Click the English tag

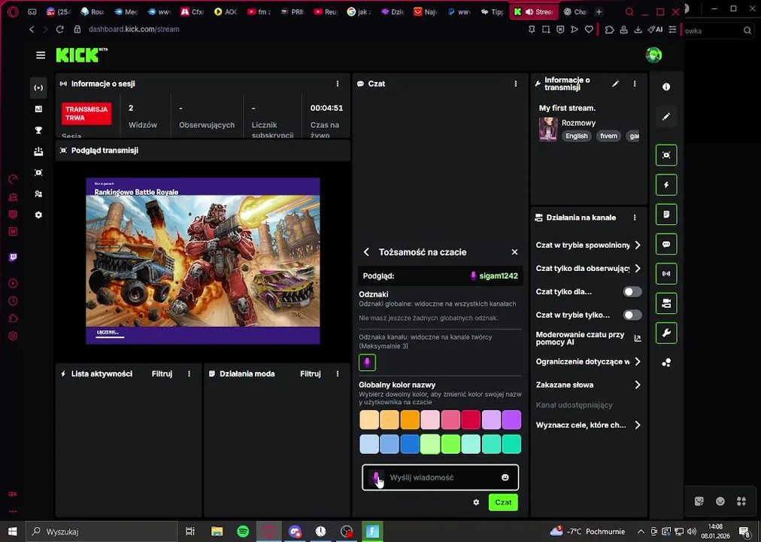pos(577,136)
